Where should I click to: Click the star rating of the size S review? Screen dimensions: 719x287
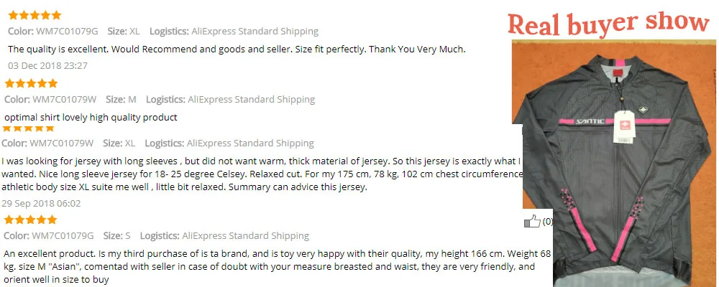pyautogui.click(x=31, y=220)
